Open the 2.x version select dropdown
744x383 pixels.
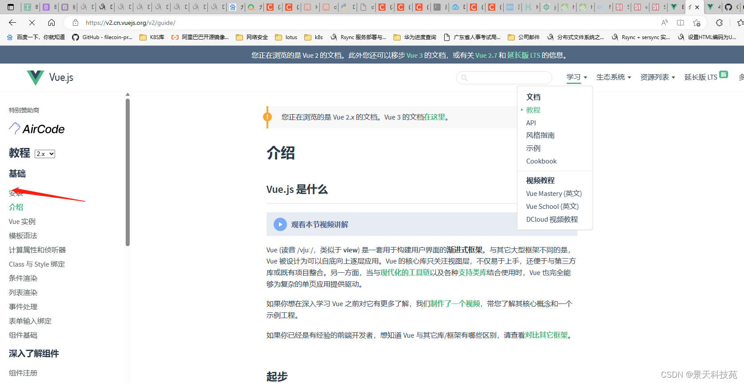[45, 154]
